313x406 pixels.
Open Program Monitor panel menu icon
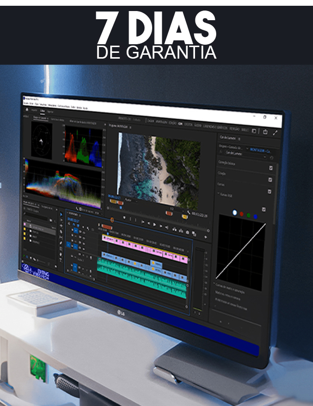(130, 127)
